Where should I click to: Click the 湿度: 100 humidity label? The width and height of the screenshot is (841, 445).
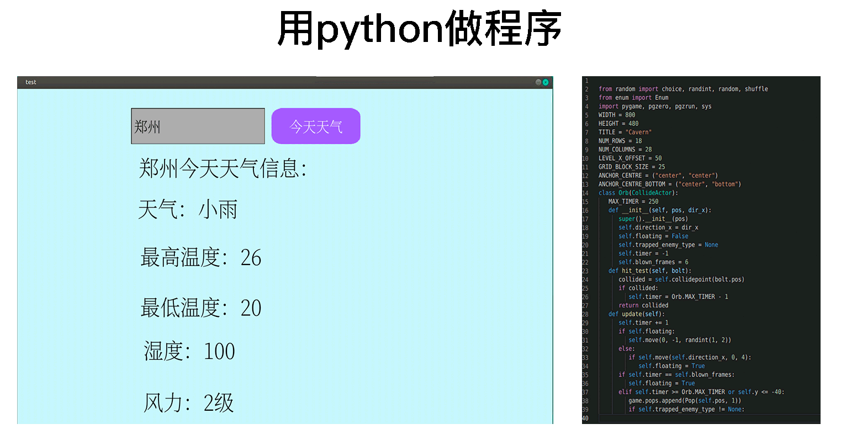tap(189, 352)
